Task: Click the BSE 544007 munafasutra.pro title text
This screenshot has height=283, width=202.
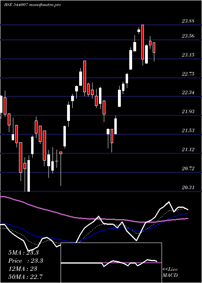Action: tap(32, 5)
